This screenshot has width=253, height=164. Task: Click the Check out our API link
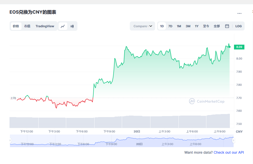pos(229,152)
